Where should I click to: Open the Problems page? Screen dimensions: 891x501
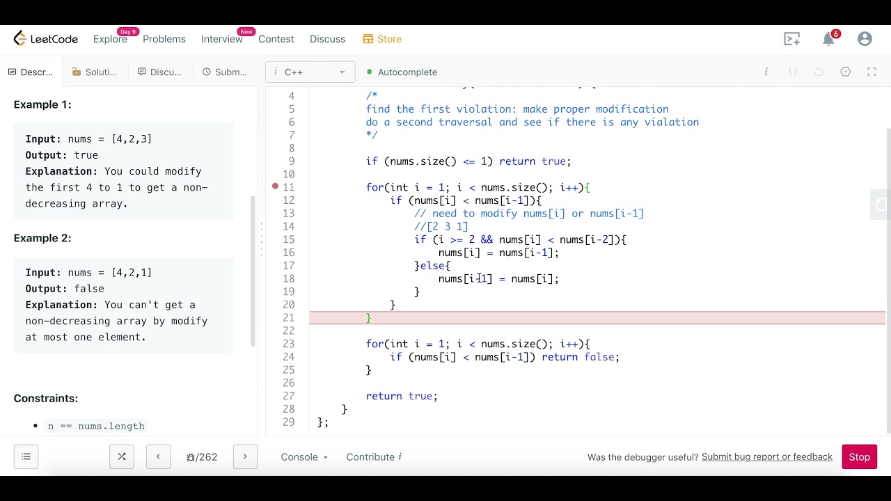click(x=164, y=39)
